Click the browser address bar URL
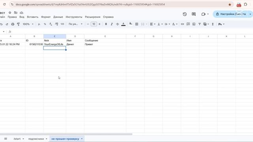 [90, 4]
